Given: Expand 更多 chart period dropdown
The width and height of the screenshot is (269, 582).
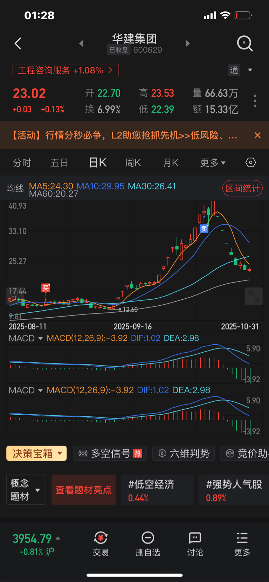Looking at the screenshot, I should click(x=213, y=163).
